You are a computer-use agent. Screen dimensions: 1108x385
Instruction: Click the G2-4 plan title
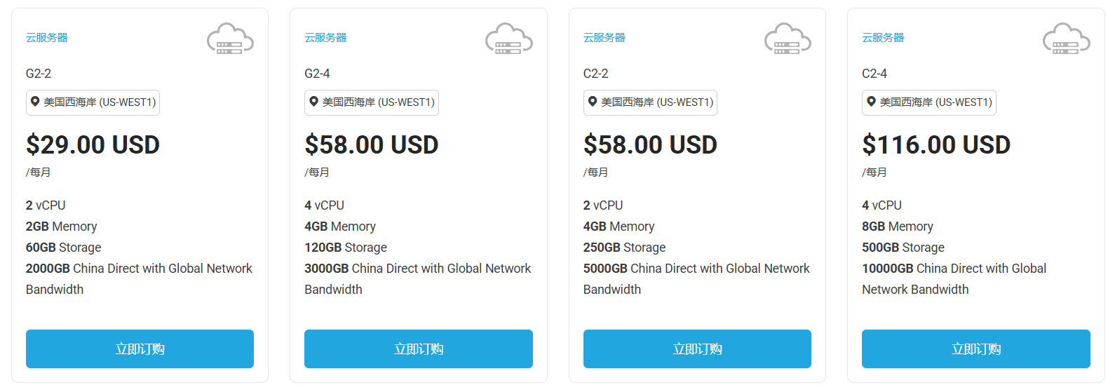317,74
